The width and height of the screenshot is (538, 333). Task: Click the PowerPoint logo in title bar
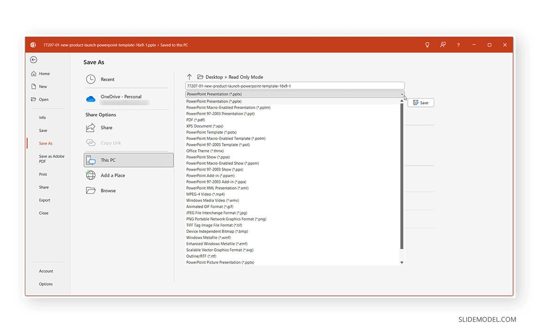(x=33, y=45)
